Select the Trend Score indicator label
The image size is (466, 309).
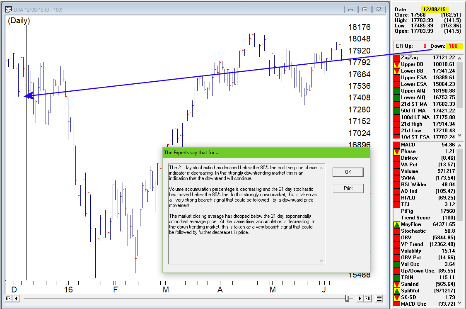pyautogui.click(x=415, y=218)
